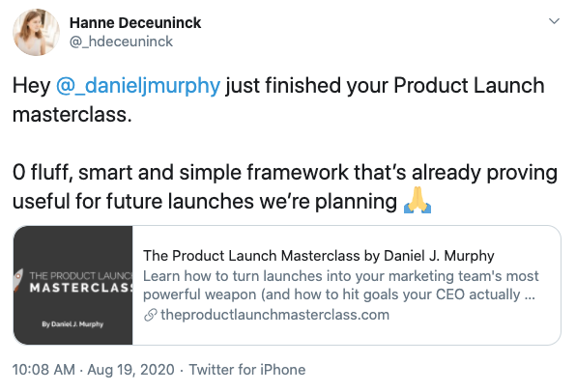Click the Hanne Deceuninck display name
Viewport: 576px width, 392px height.
pyautogui.click(x=135, y=23)
